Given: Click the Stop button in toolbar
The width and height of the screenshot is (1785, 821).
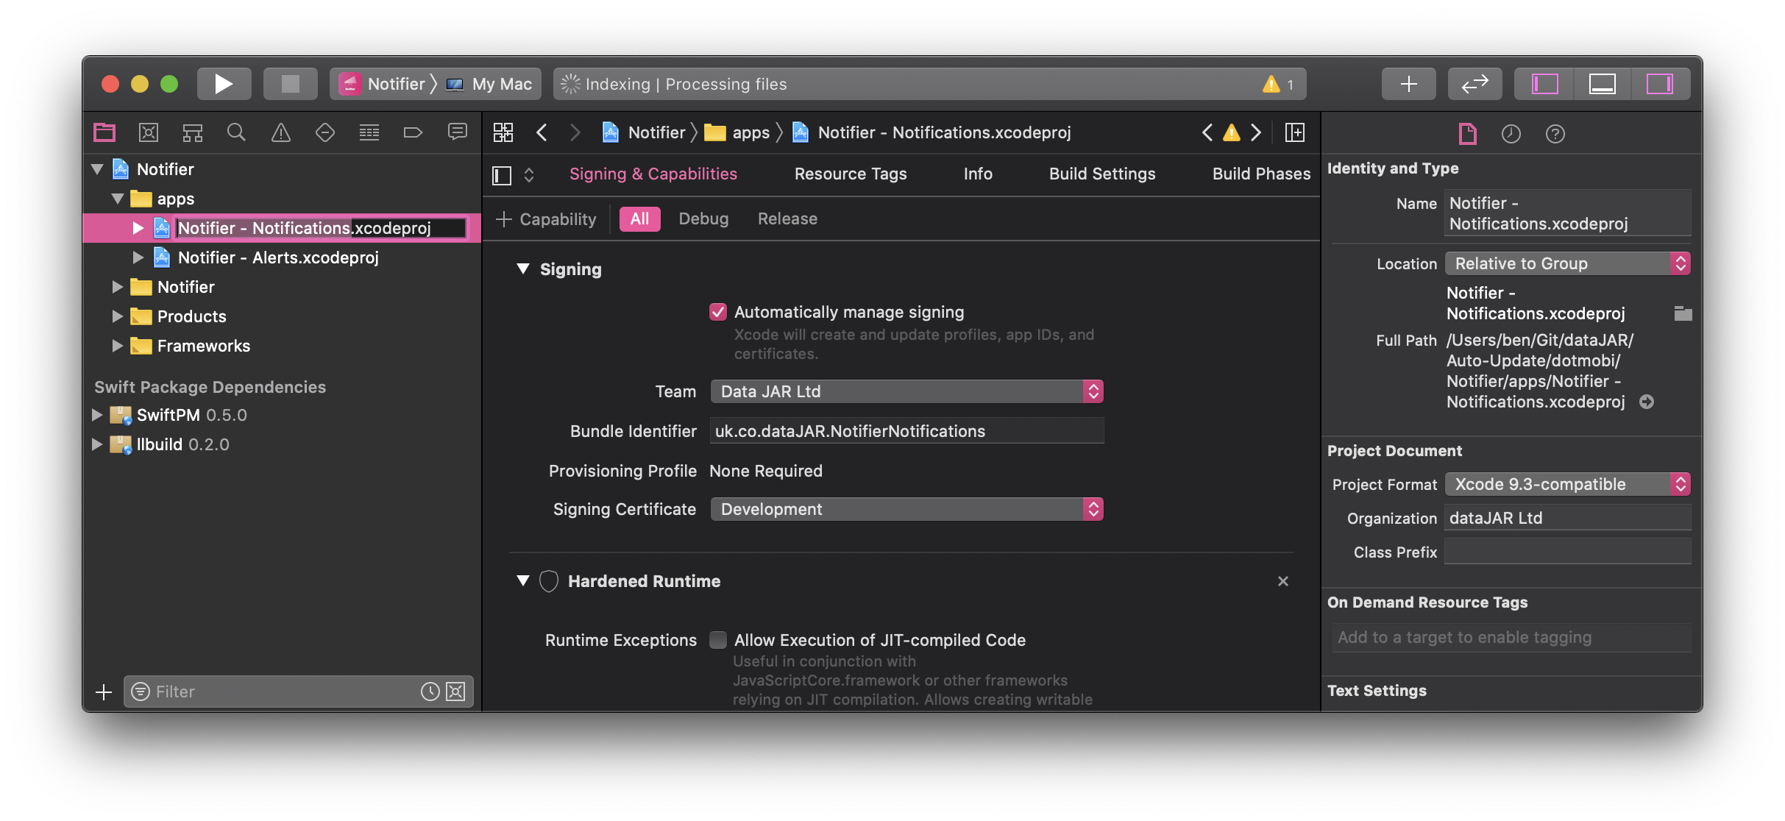Looking at the screenshot, I should (x=290, y=84).
